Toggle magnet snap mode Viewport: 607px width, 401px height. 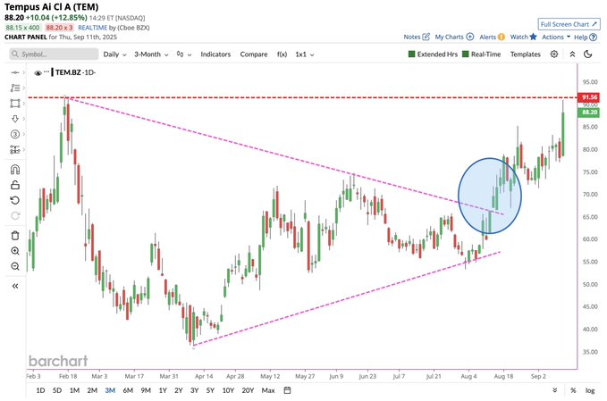click(15, 170)
